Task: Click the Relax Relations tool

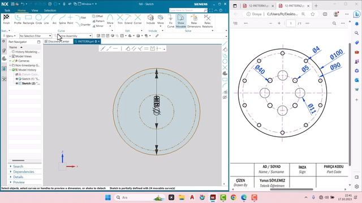Action: click(x=208, y=20)
